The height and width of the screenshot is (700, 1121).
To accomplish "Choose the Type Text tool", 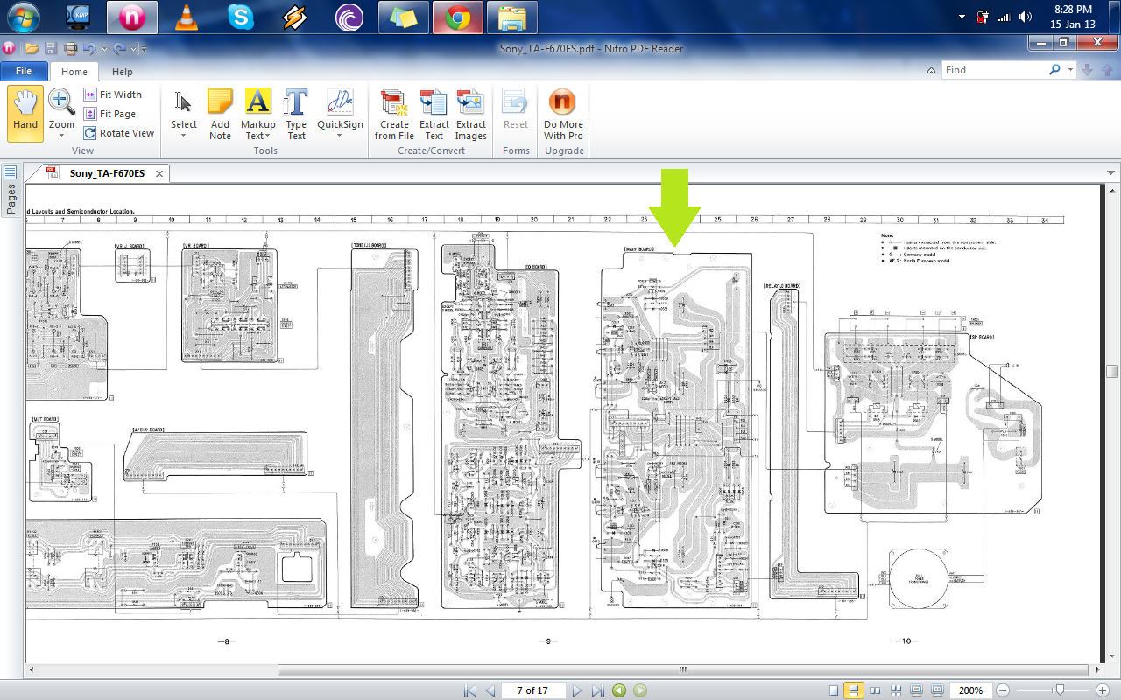I will (x=296, y=114).
